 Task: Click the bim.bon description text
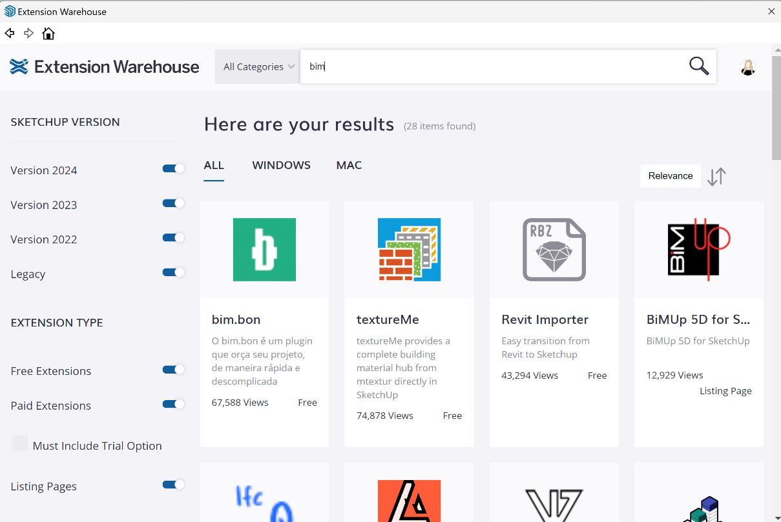pos(262,361)
